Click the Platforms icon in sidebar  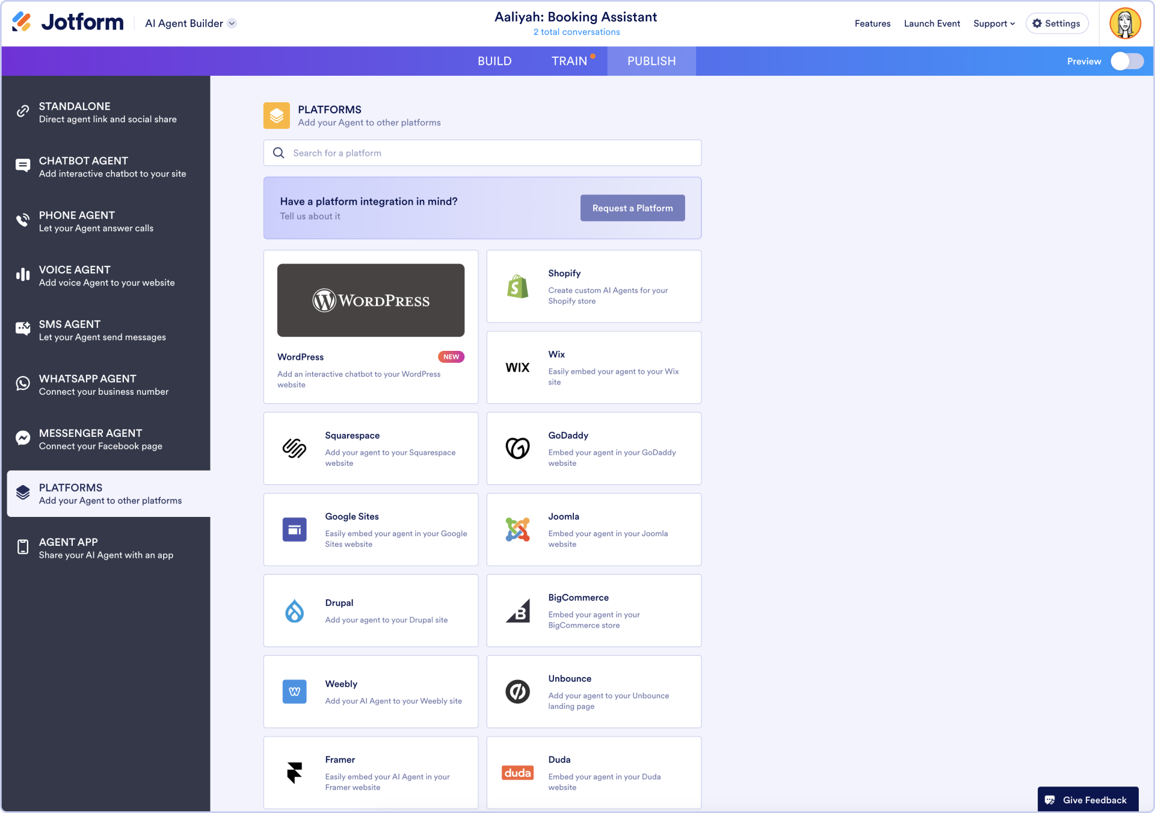pyautogui.click(x=23, y=493)
